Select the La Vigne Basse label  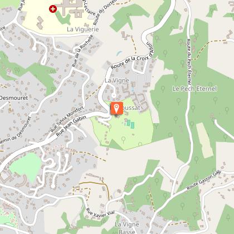tap(127, 228)
